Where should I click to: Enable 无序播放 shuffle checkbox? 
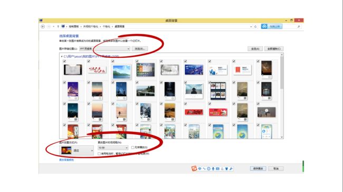(132, 148)
